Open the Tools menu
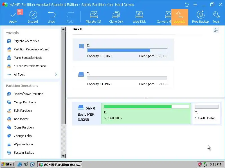This screenshot has height=168, width=225. click(216, 17)
